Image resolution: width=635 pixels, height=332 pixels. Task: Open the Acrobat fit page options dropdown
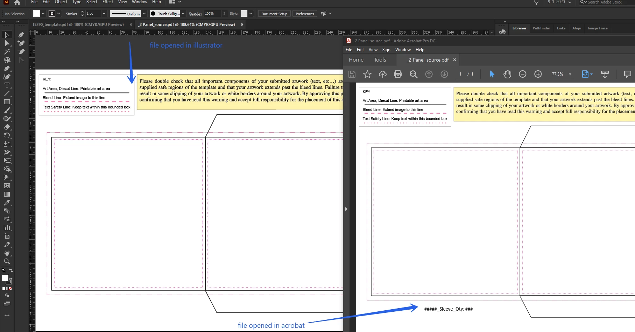(x=591, y=74)
